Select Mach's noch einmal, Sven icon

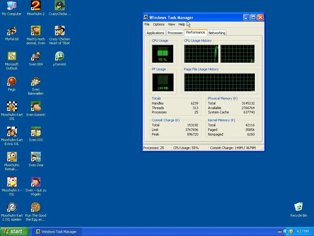pyautogui.click(x=36, y=36)
